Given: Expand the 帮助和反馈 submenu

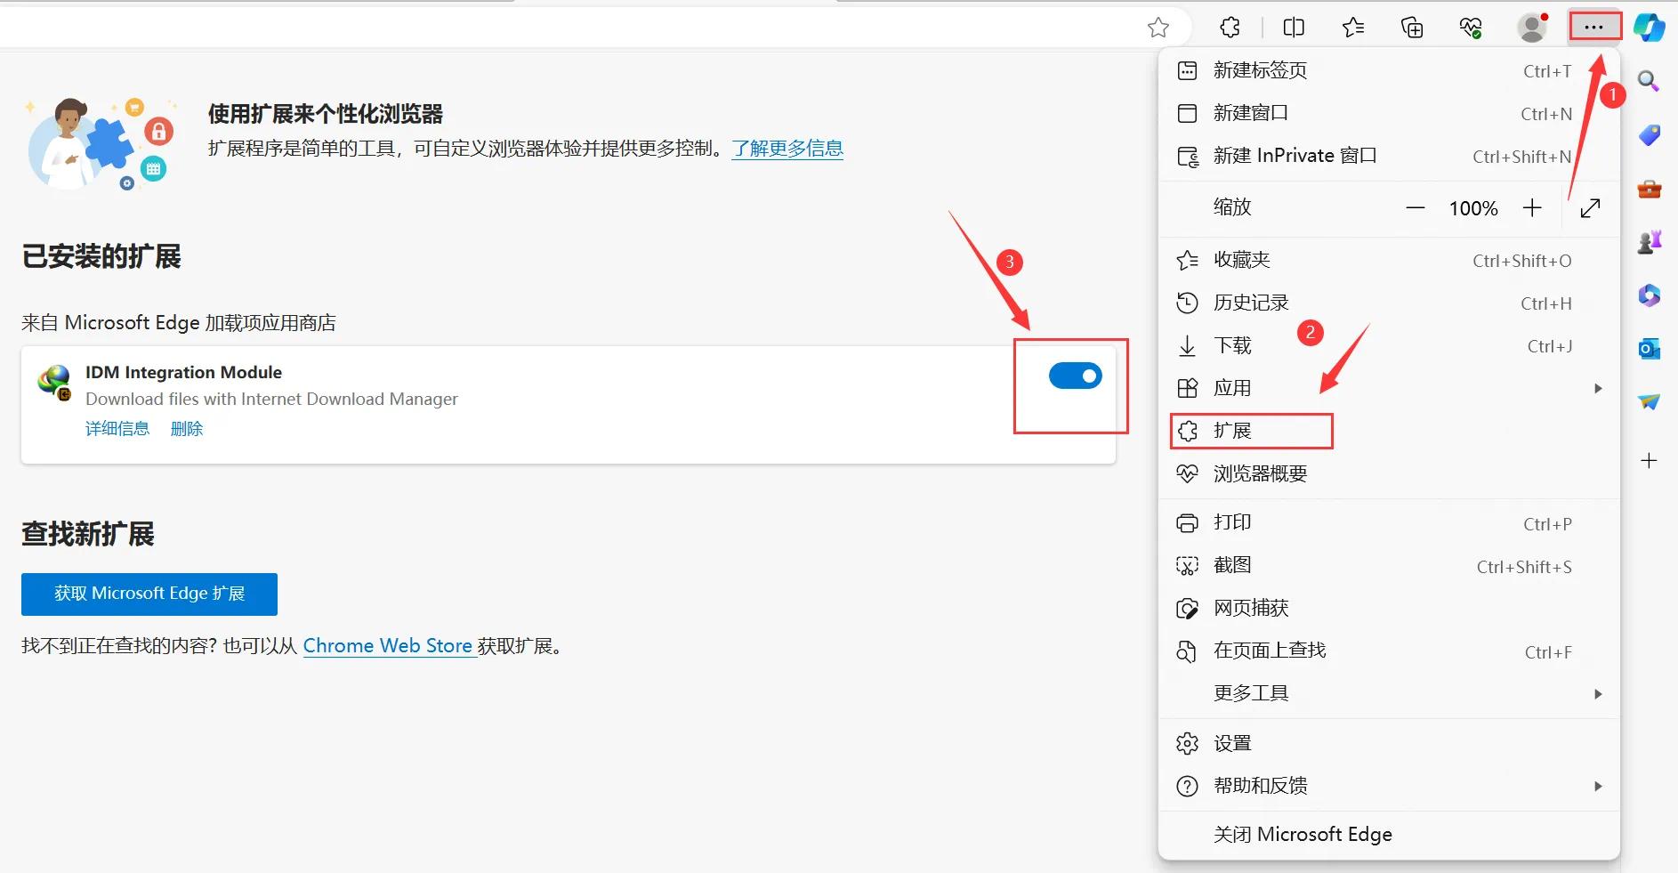Looking at the screenshot, I should coord(1388,786).
